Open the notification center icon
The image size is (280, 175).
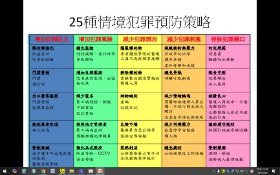coord(274,171)
